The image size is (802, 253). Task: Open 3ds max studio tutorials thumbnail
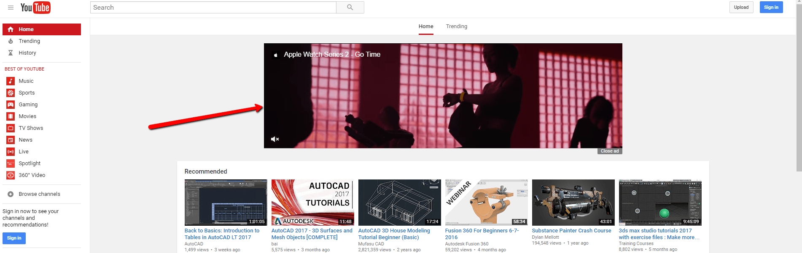click(660, 203)
